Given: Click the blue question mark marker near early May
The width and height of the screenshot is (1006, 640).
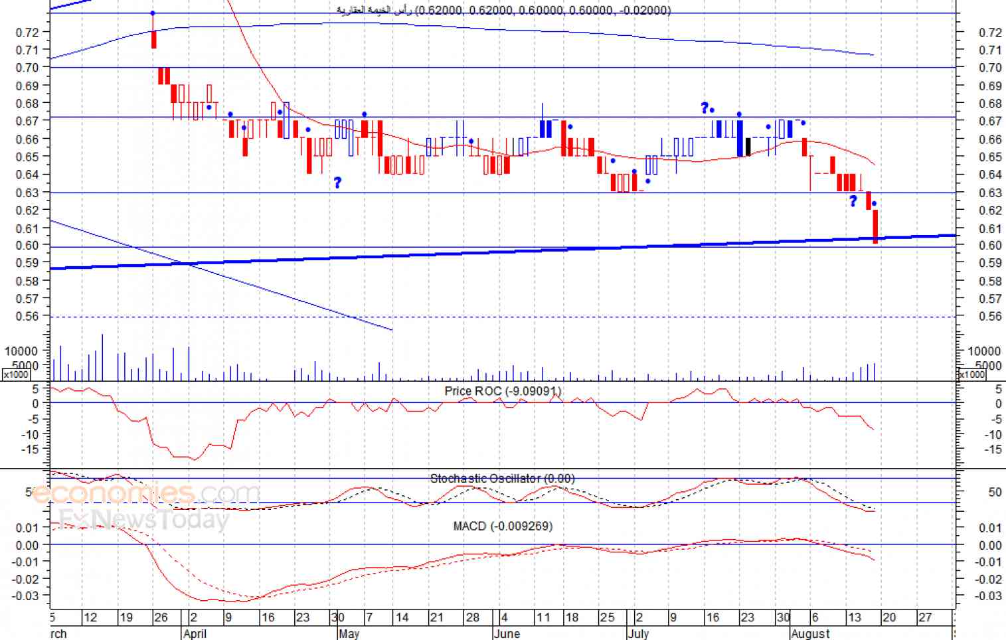Looking at the screenshot, I should 337,183.
